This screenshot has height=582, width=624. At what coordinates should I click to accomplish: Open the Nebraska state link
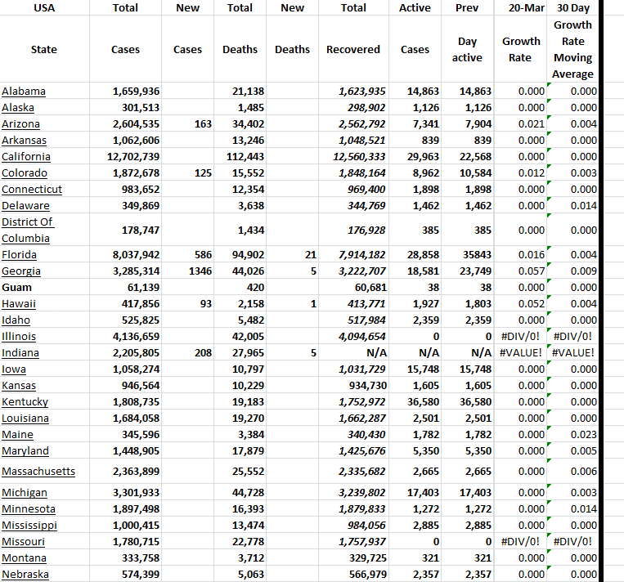[25, 574]
